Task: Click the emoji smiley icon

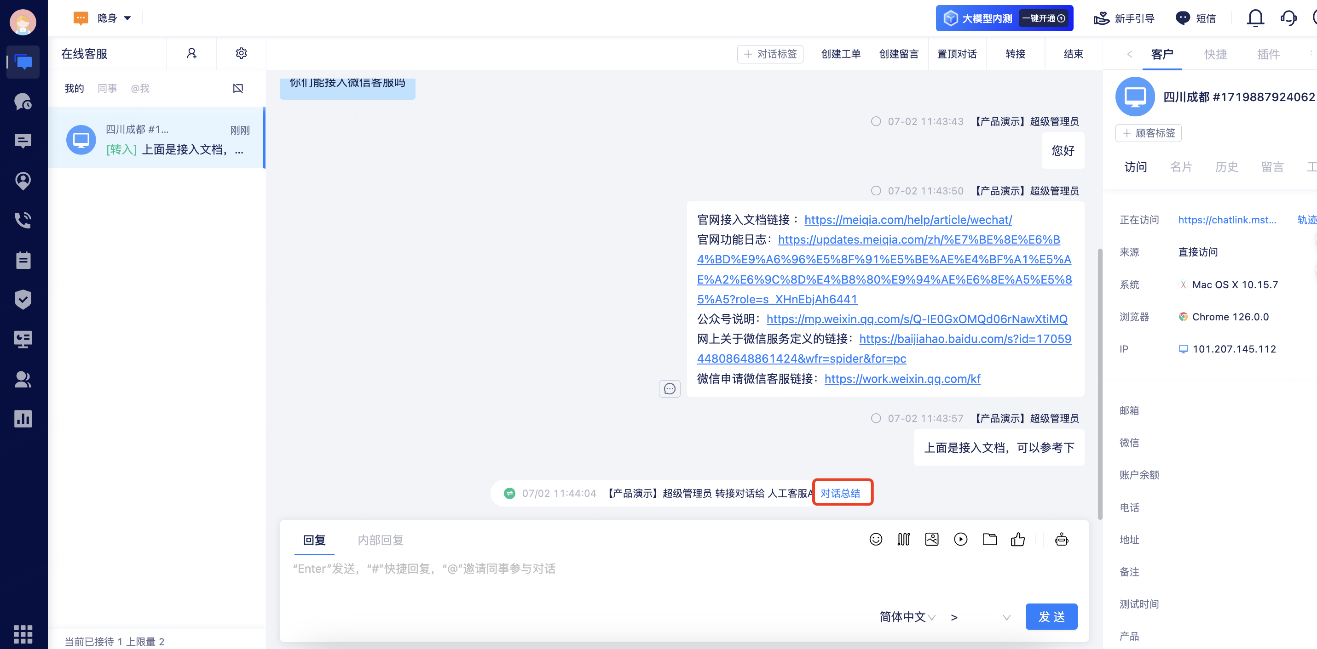Action: pyautogui.click(x=876, y=539)
